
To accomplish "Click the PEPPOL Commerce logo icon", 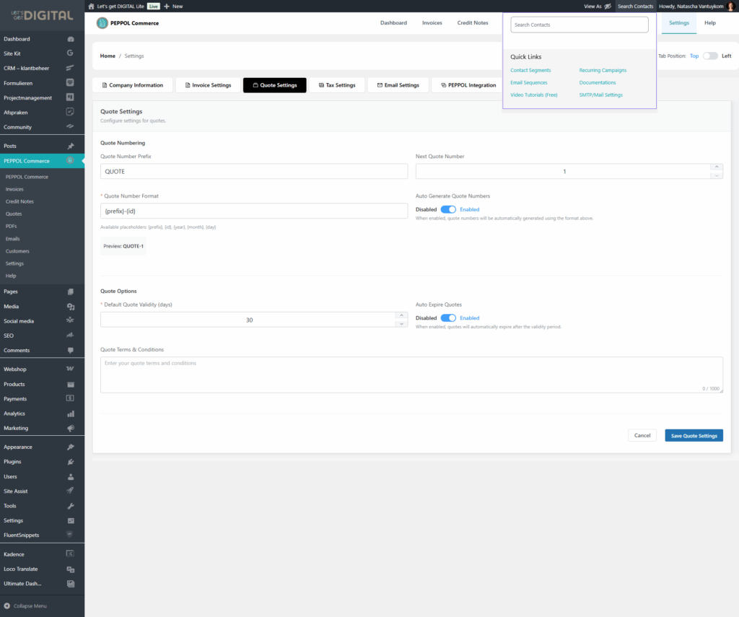I will coord(102,23).
